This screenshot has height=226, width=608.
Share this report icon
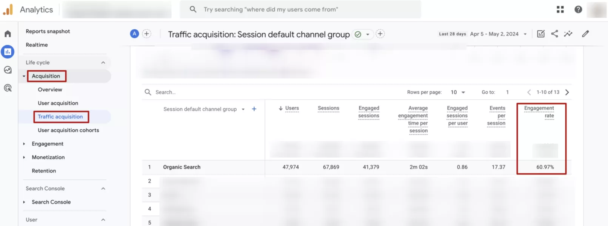point(554,34)
